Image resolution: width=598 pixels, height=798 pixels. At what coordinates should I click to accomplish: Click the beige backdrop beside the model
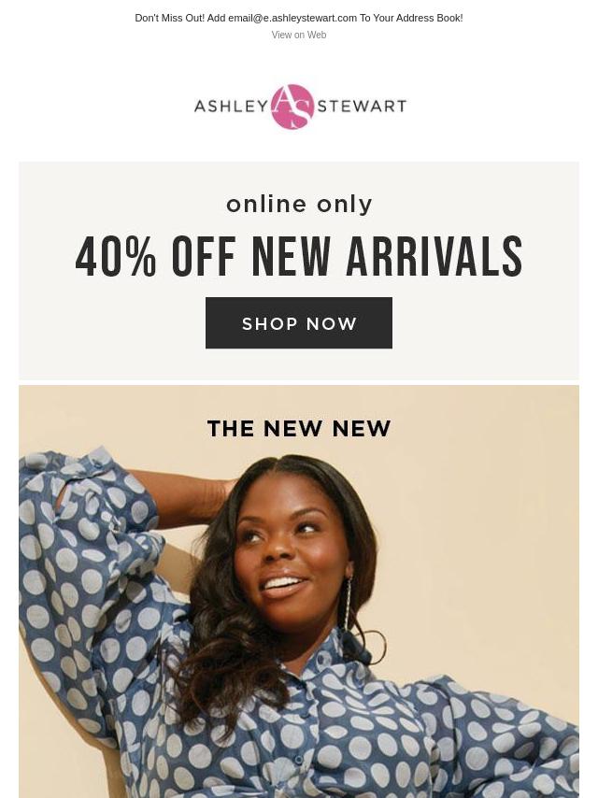[483, 534]
